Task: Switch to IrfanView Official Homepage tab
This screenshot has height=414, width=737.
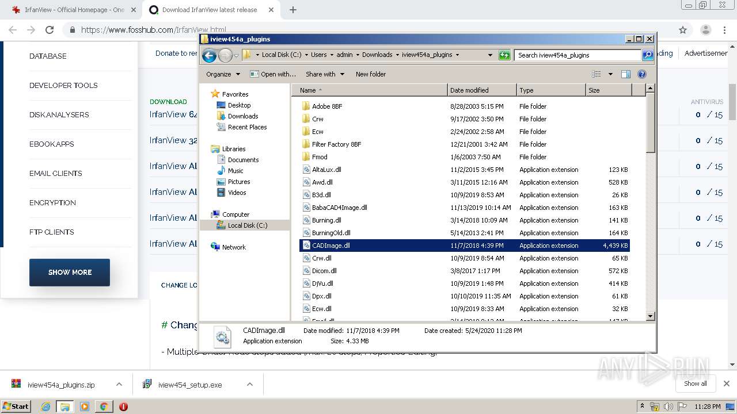Action: [x=74, y=10]
